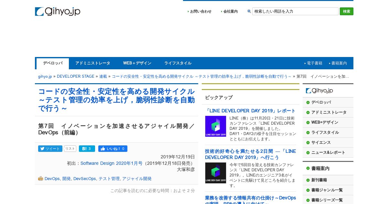Click the リスト button
This screenshot has height=204, width=388.
click(70, 149)
